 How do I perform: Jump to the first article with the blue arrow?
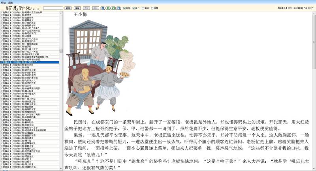(x=103, y=8)
